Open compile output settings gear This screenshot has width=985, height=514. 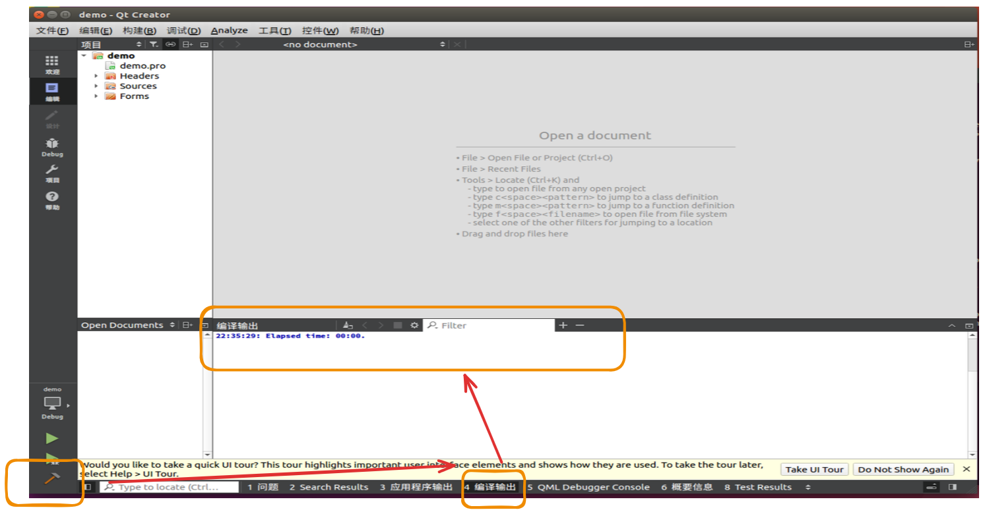414,325
